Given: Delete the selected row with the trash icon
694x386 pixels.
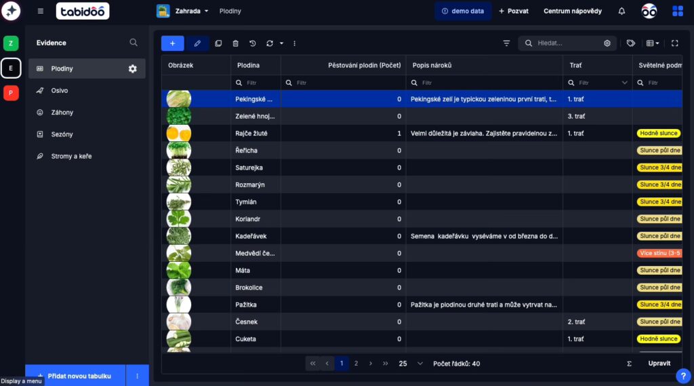Looking at the screenshot, I should [x=235, y=43].
